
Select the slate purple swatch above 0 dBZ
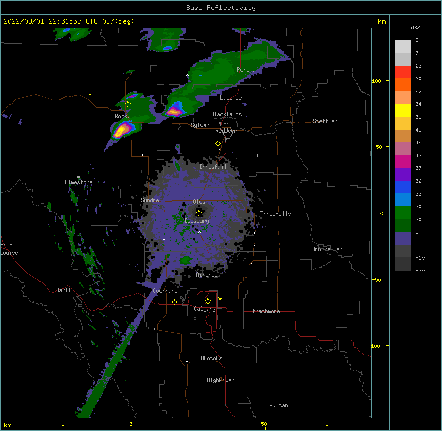pyautogui.click(x=403, y=239)
